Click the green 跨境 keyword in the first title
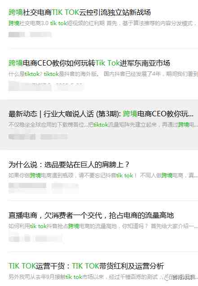 point(16,12)
